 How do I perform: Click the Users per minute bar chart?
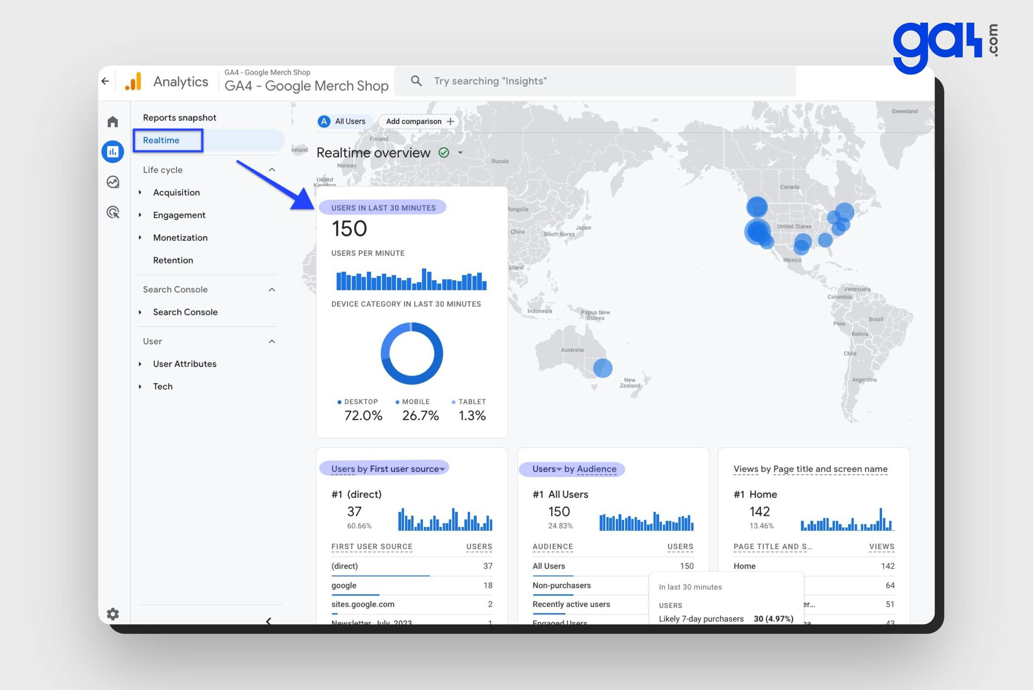tap(412, 279)
